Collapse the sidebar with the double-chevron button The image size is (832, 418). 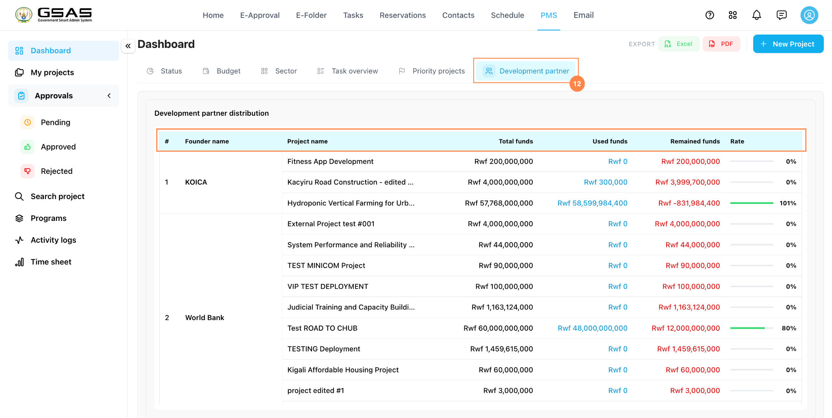[128, 46]
